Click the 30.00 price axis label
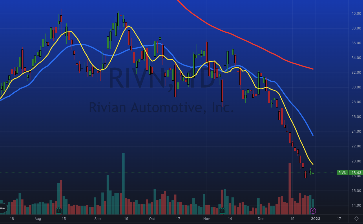Image resolution: width=363 pixels, height=224 pixels. click(x=356, y=87)
